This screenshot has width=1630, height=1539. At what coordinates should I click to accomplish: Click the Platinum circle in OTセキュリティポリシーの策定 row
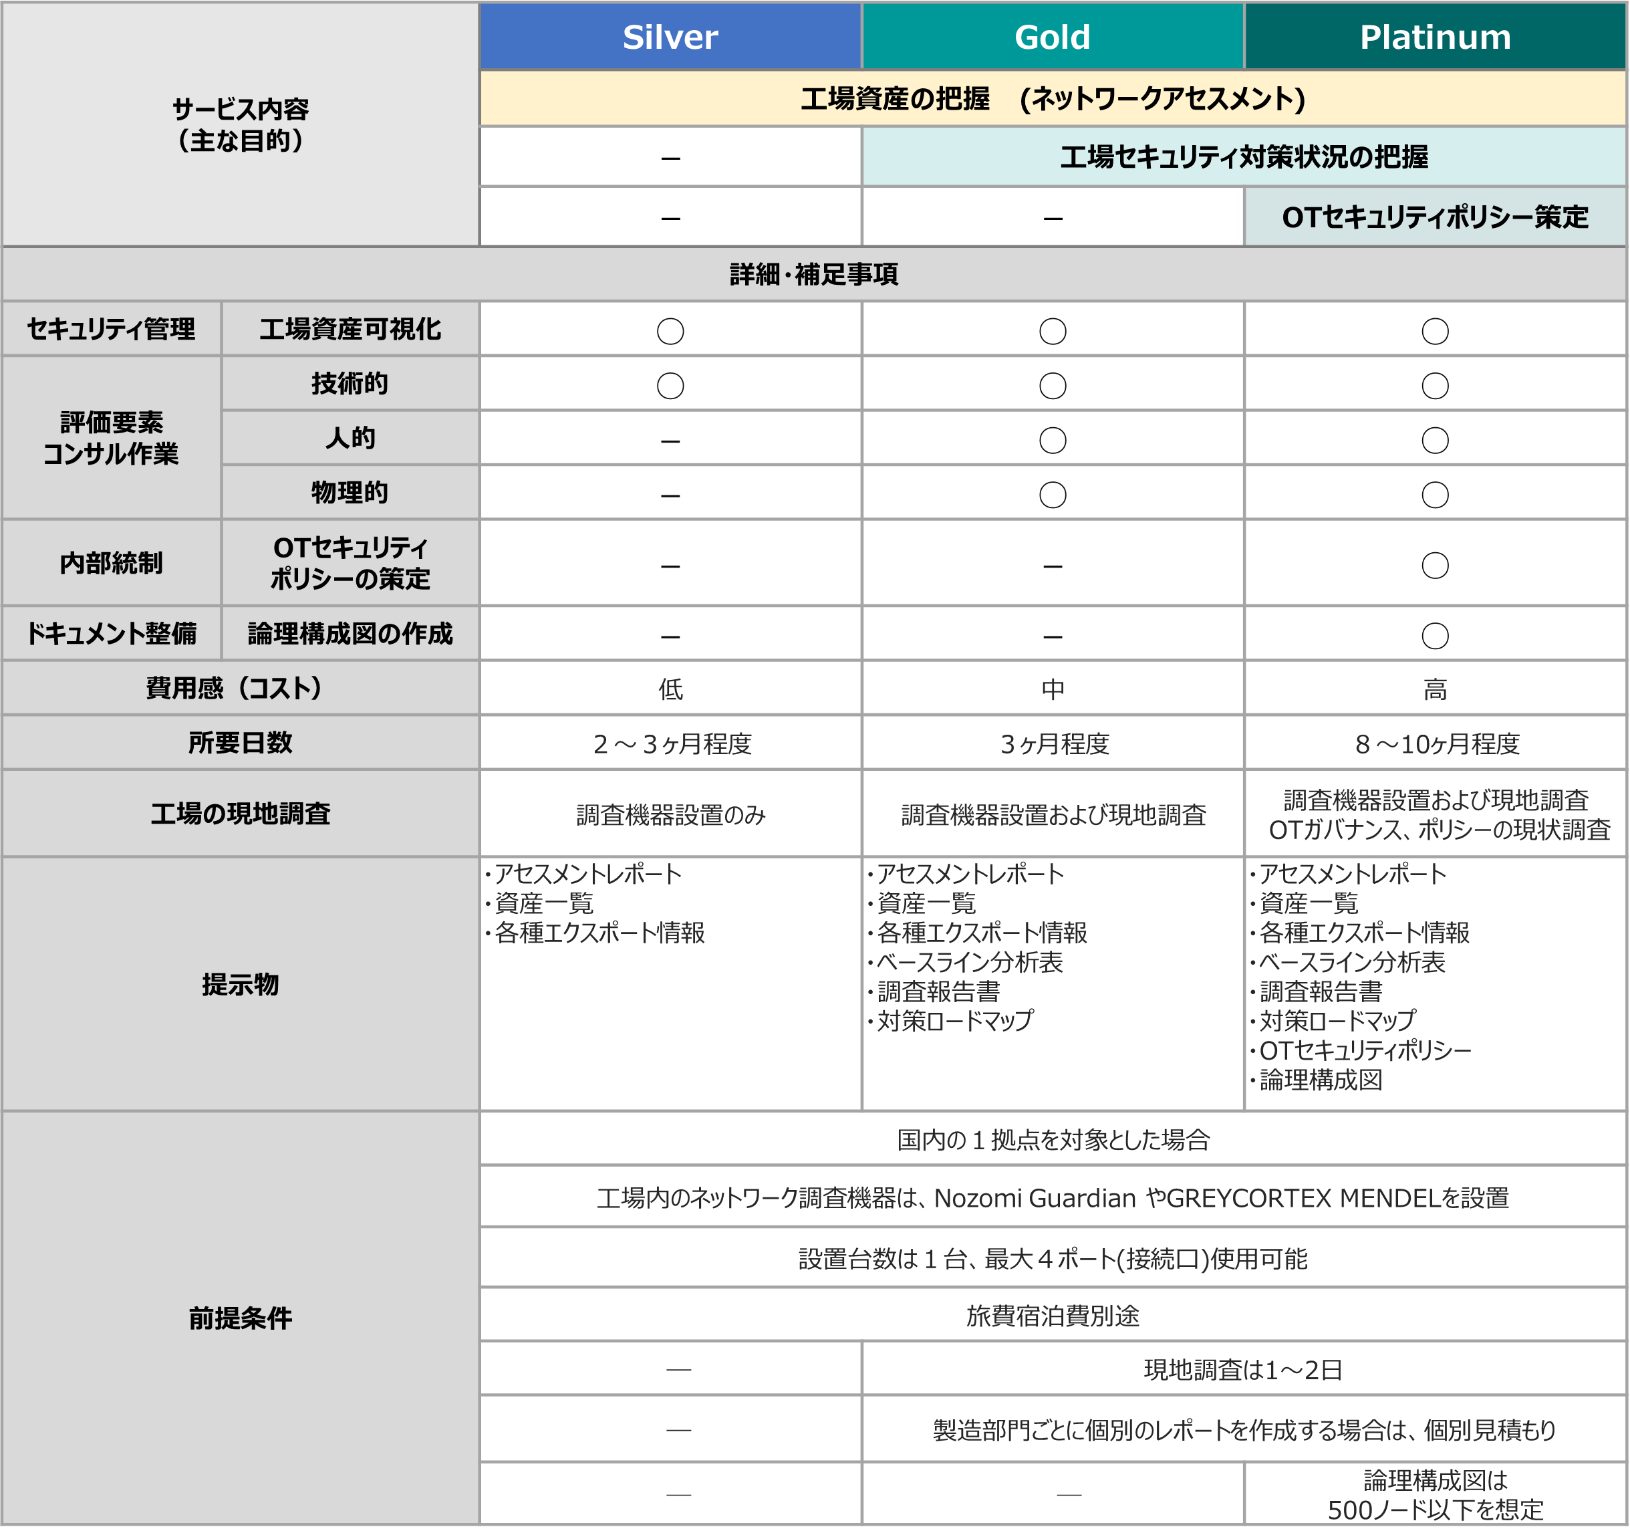[1435, 565]
